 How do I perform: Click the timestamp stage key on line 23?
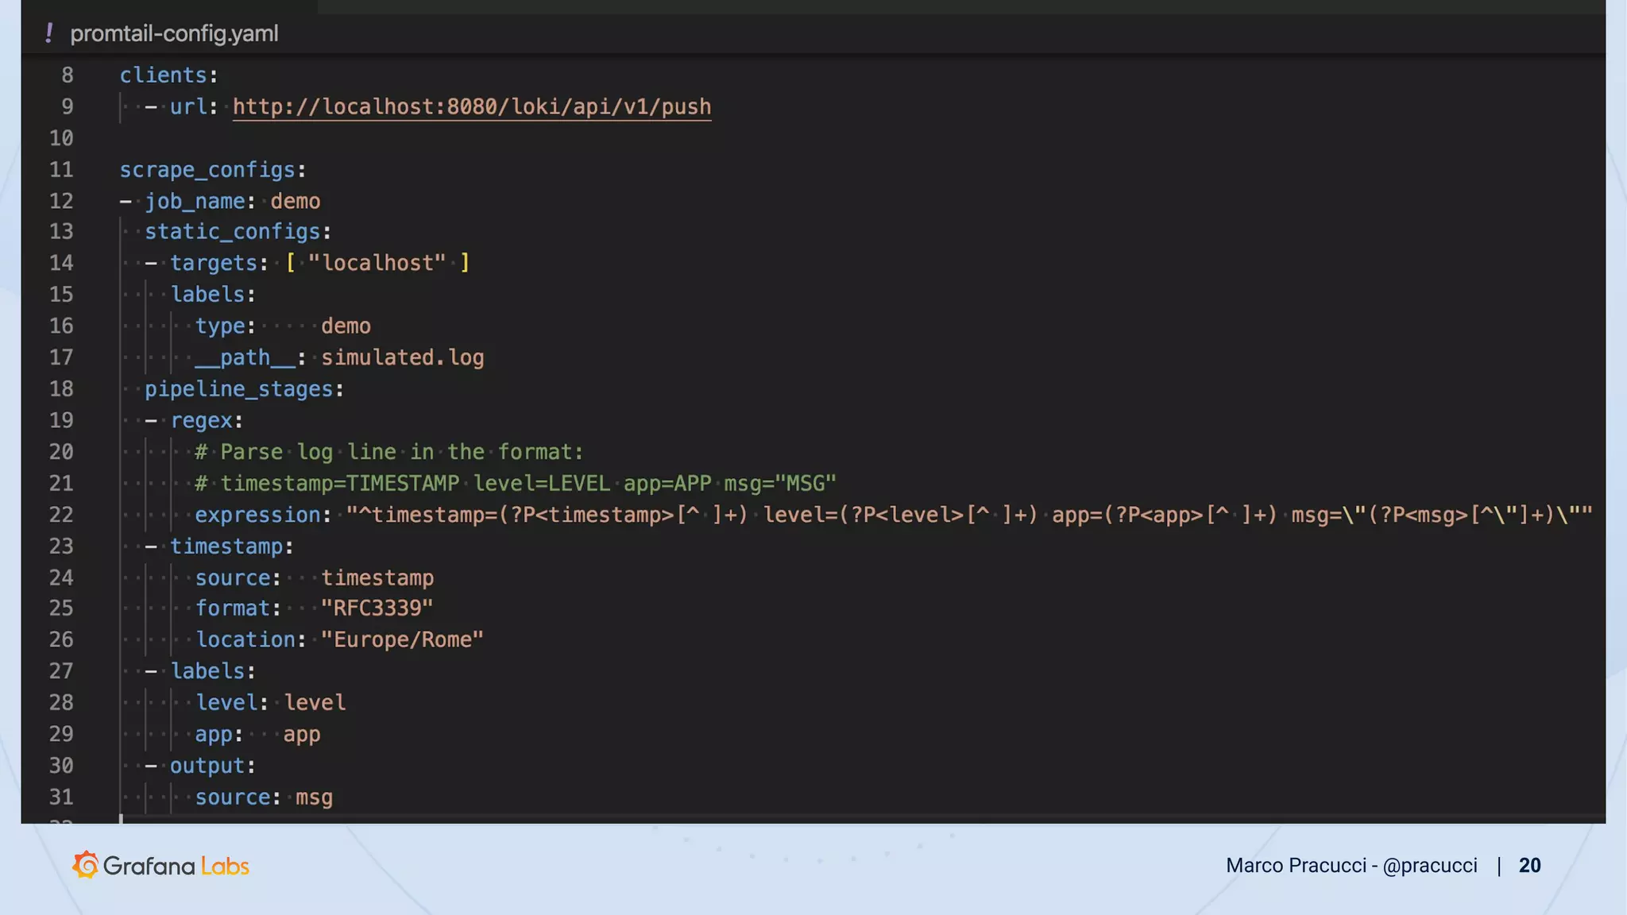[x=226, y=546]
